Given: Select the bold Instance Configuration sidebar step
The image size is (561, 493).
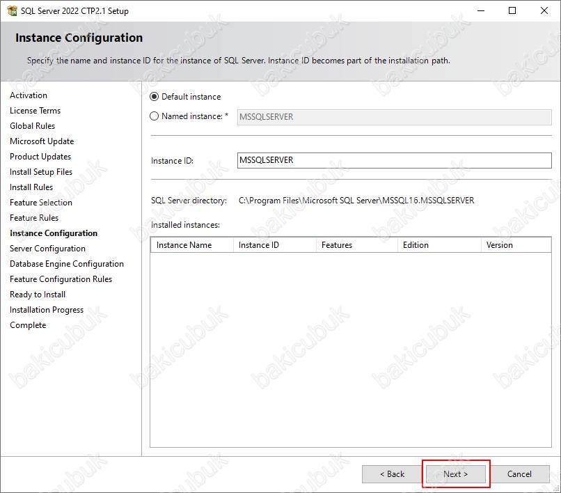Looking at the screenshot, I should pos(54,233).
